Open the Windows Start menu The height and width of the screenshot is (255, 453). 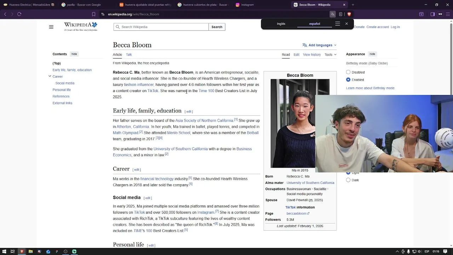tap(4, 251)
